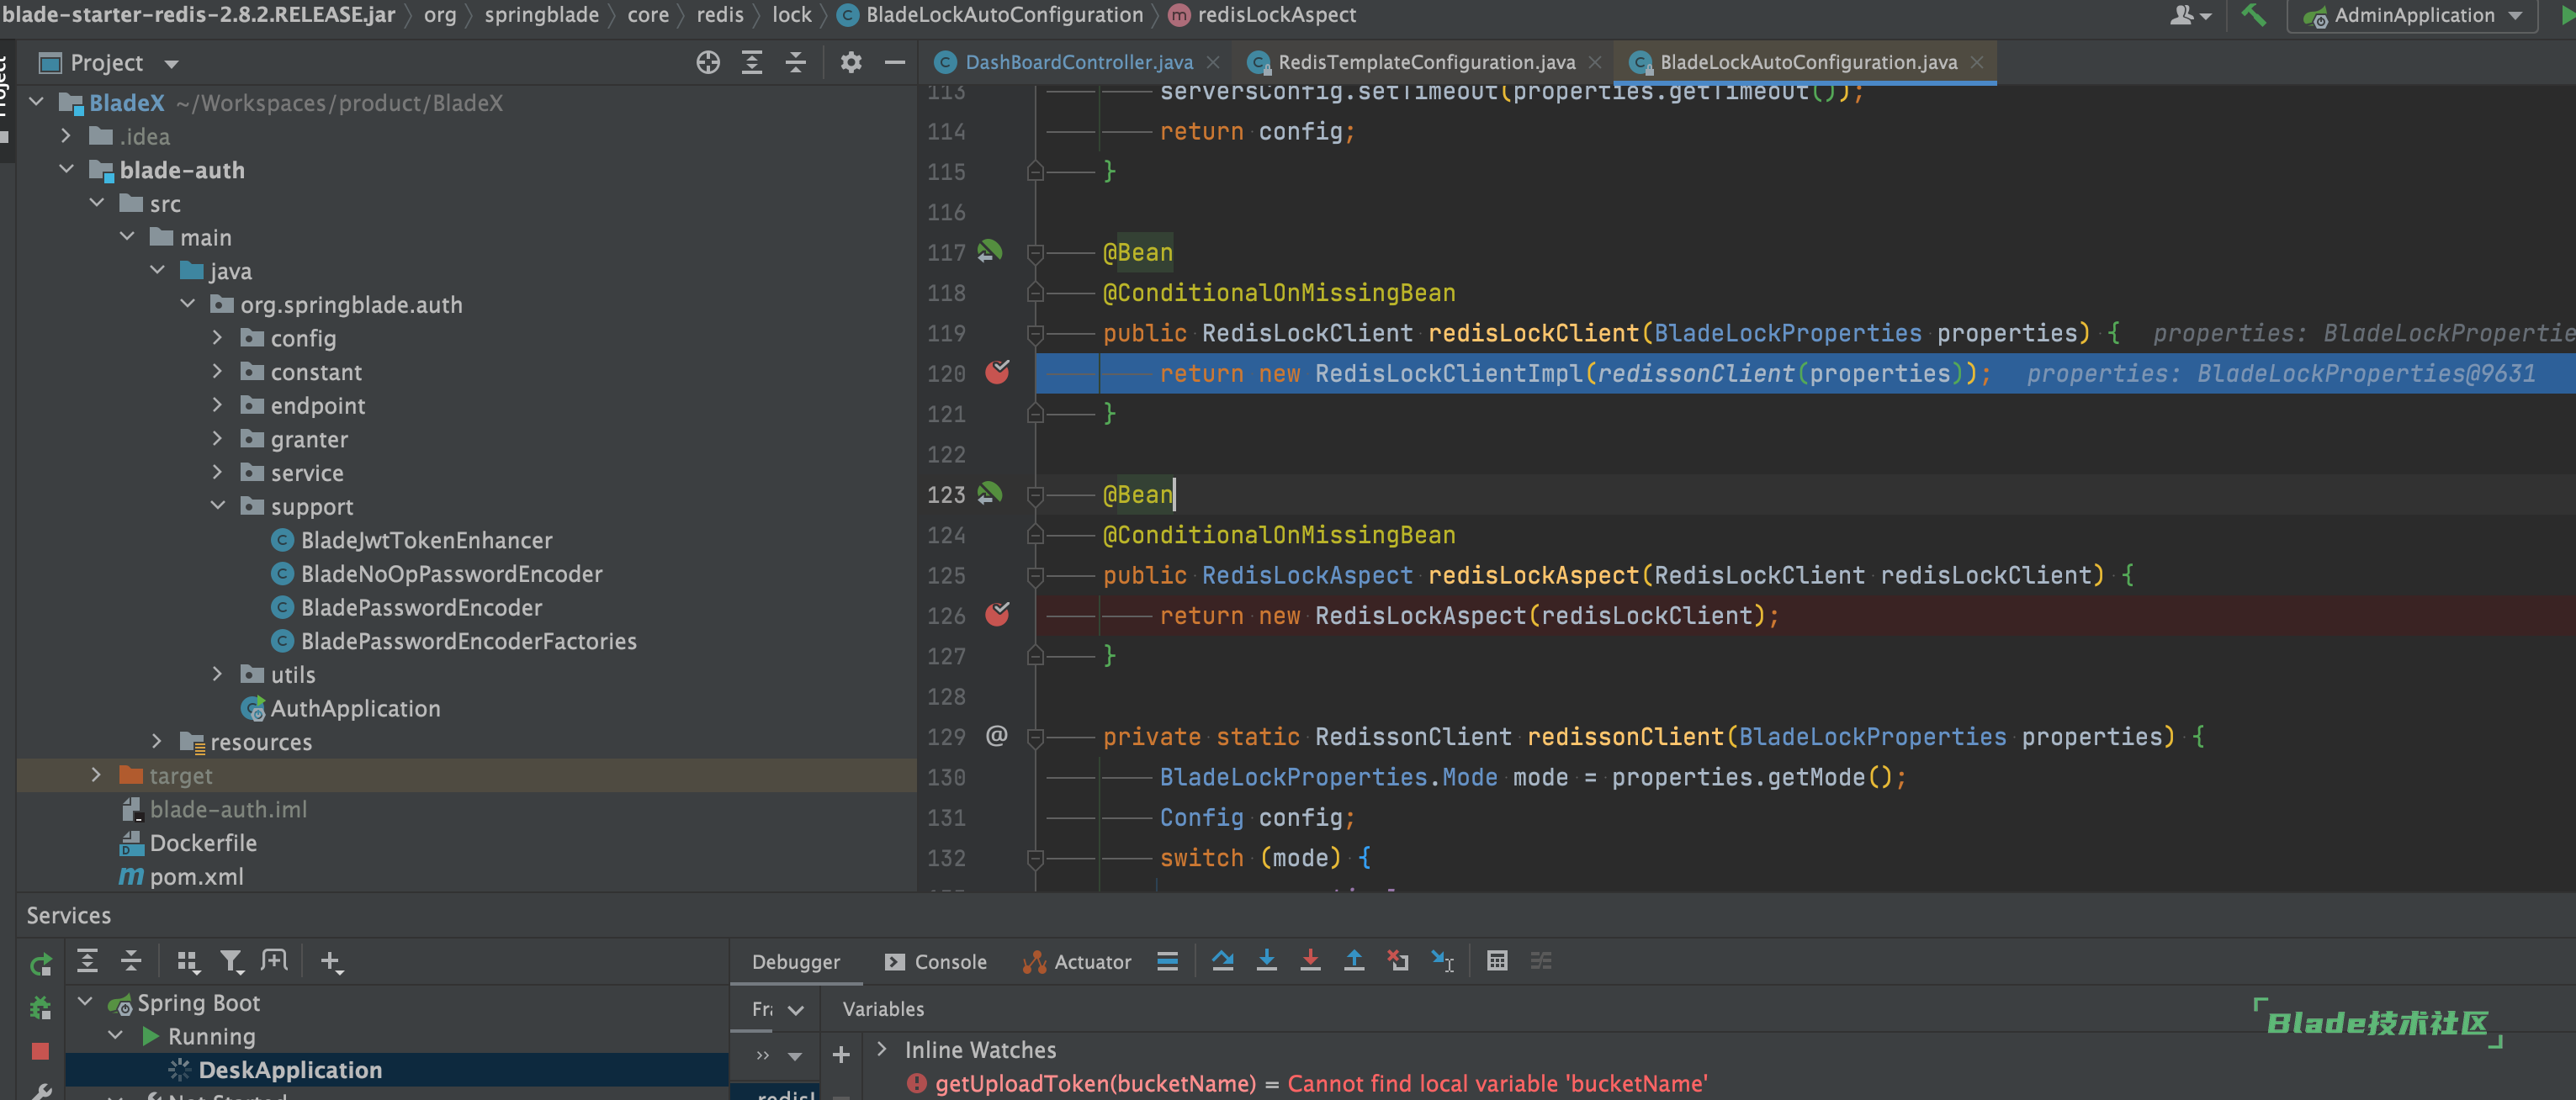Open BladeJwtTokenEnhancer class
Image resolution: width=2576 pixels, height=1100 pixels.
pos(426,540)
